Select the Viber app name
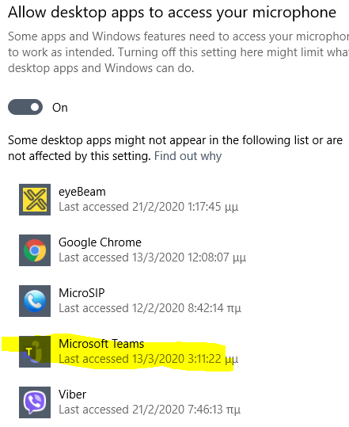Screen dimensions: 349x427 (72, 395)
